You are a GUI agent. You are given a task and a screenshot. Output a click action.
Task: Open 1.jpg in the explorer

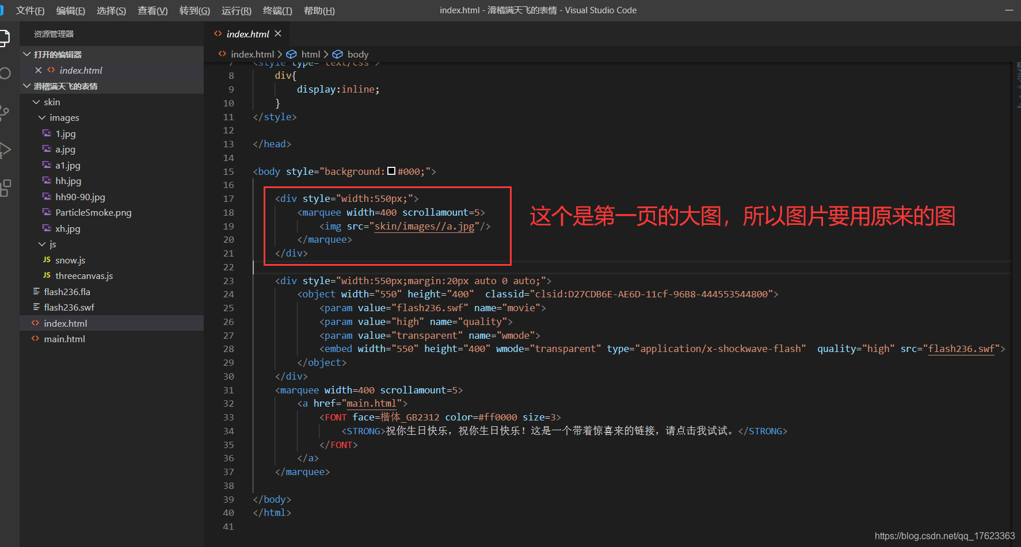click(112, 133)
